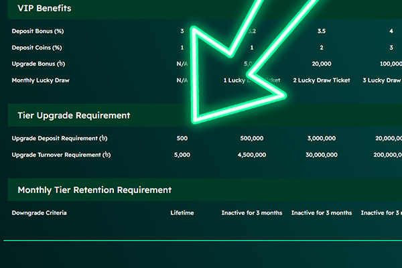The image size is (402, 268).
Task: Click the Deposit Bonus (%) row label
Action: [38, 31]
